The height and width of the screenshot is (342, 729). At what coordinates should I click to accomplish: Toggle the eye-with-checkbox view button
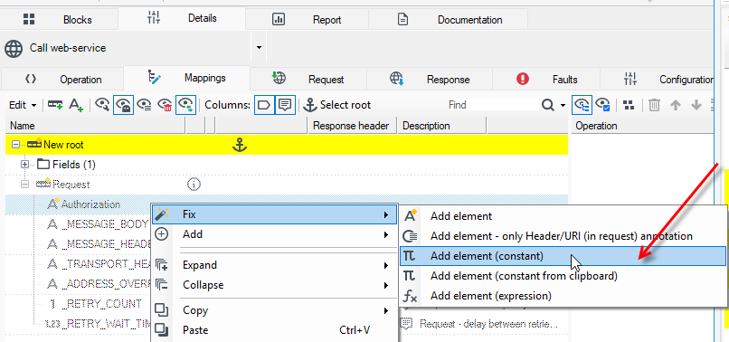(603, 105)
